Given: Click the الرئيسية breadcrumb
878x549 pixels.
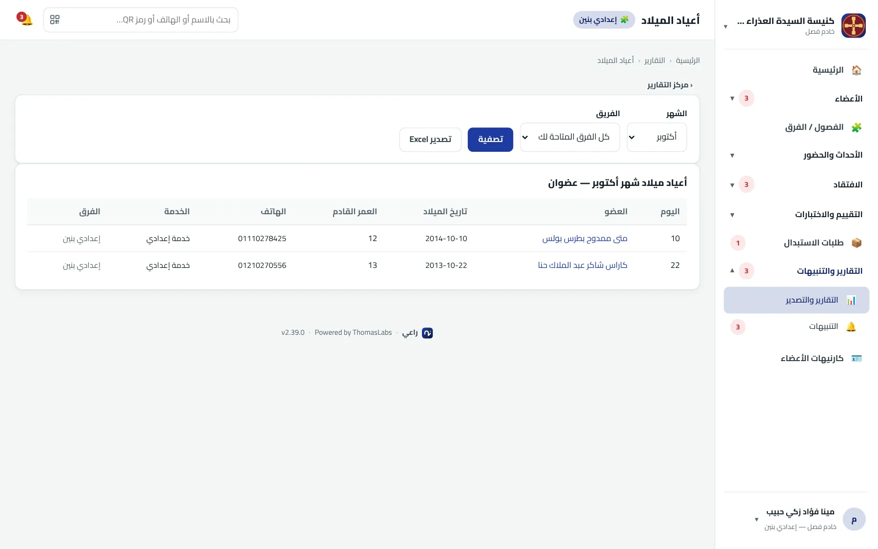Looking at the screenshot, I should 687,61.
